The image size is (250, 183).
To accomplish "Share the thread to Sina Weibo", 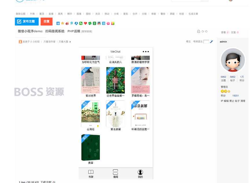I will [x=67, y=23].
